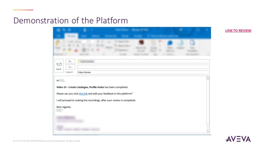Click the Assign Policy icon
264x148 pixels.
click(154, 44)
